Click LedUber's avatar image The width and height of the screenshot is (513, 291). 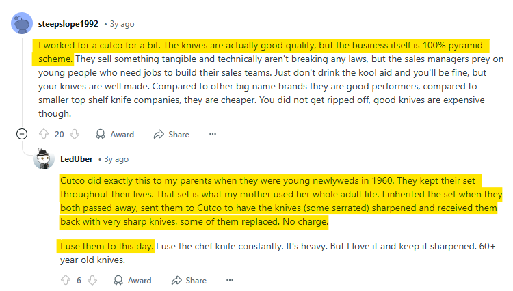[x=44, y=158]
